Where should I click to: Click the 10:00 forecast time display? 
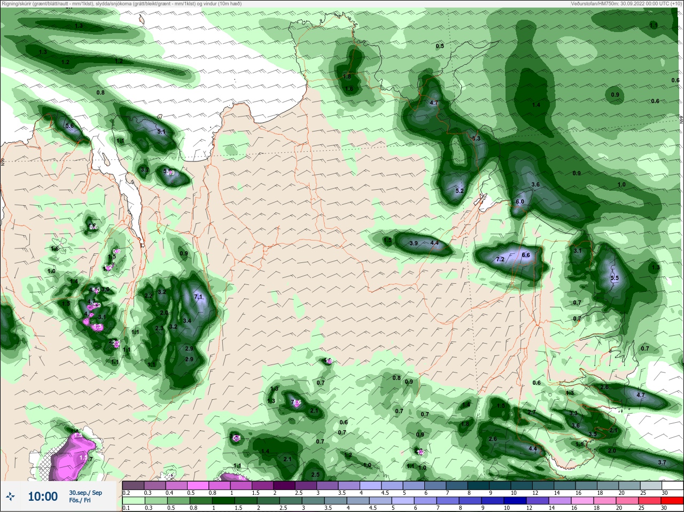pyautogui.click(x=43, y=497)
